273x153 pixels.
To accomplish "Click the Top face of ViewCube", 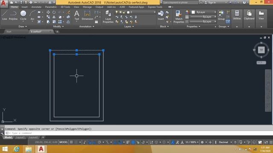I will point(261,50).
